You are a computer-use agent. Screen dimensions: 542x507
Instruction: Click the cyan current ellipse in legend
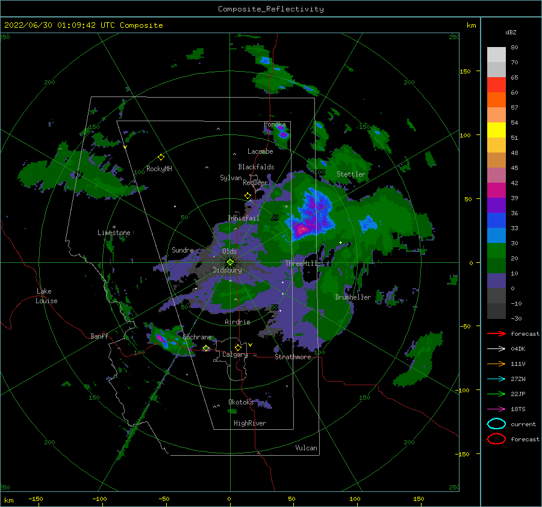pos(496,424)
